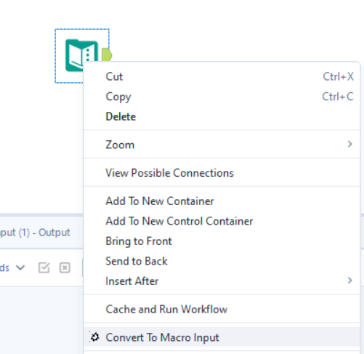Click the Input (1) - Output results header

coord(35,233)
